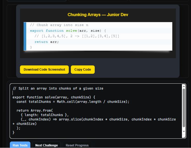Click the 'export function solve(array, chunkSize)' line
This screenshot has width=191, height=148.
tap(54, 97)
